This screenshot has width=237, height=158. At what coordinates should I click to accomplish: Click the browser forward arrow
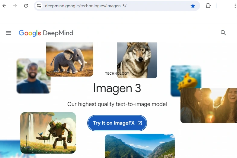(x=15, y=6)
